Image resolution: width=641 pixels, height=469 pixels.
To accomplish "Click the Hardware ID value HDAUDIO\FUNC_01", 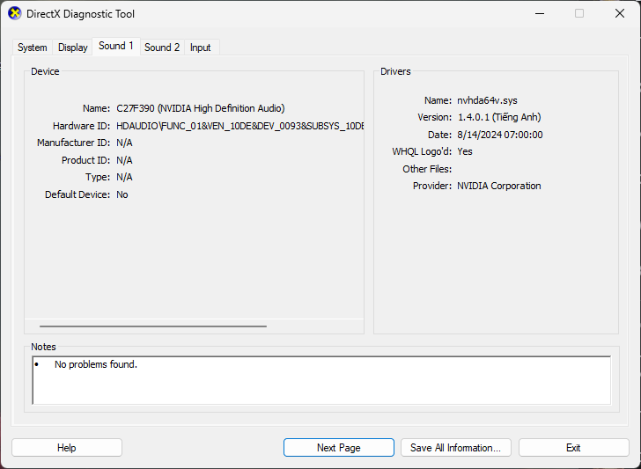I will tap(240, 126).
